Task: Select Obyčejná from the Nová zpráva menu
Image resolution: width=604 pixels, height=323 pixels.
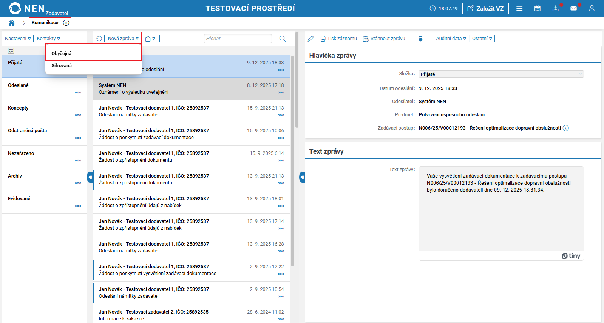Action: click(x=62, y=54)
